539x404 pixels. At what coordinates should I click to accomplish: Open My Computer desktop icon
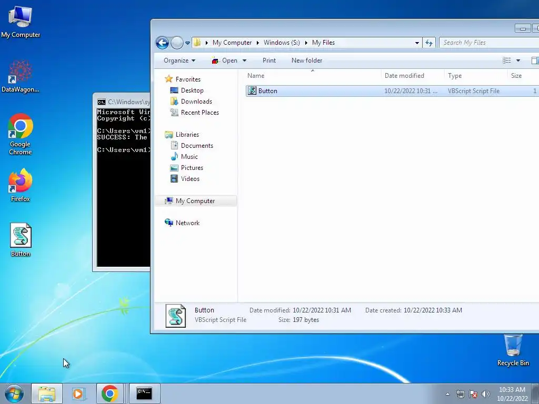tap(21, 21)
